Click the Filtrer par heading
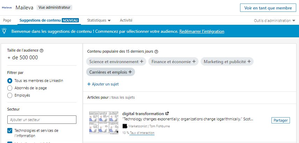Screen dimensions: 299x143 [15, 73]
